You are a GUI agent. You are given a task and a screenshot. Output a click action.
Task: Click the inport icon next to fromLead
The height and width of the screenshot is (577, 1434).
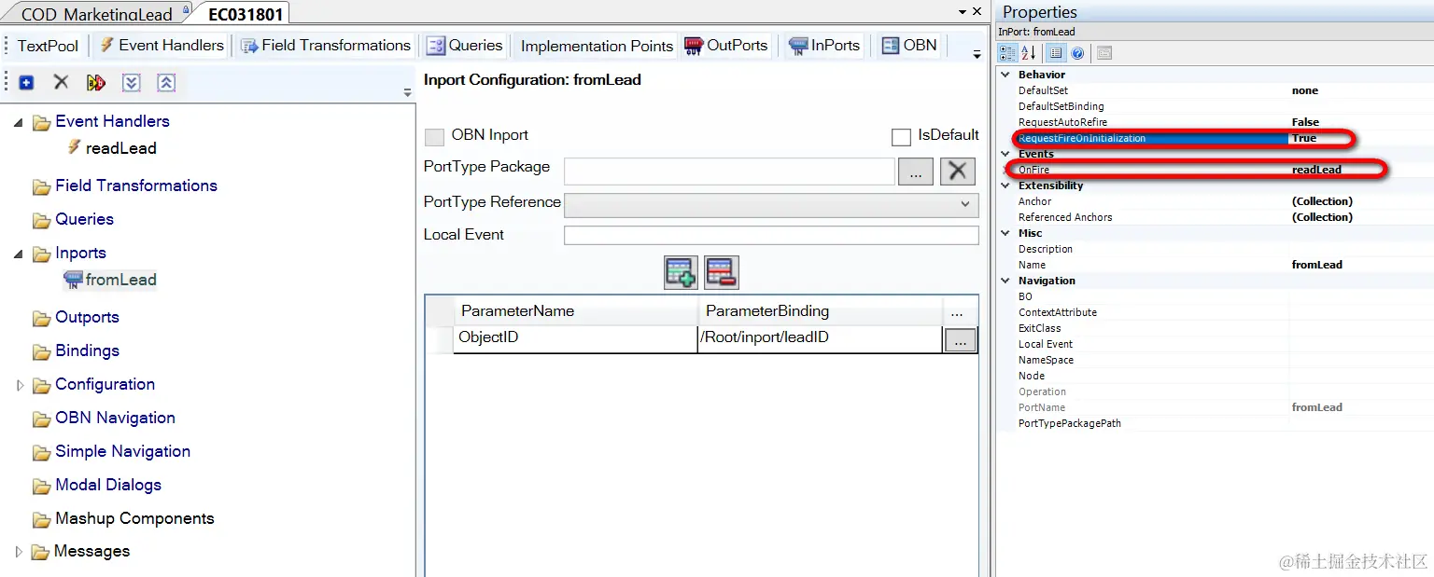coord(73,279)
